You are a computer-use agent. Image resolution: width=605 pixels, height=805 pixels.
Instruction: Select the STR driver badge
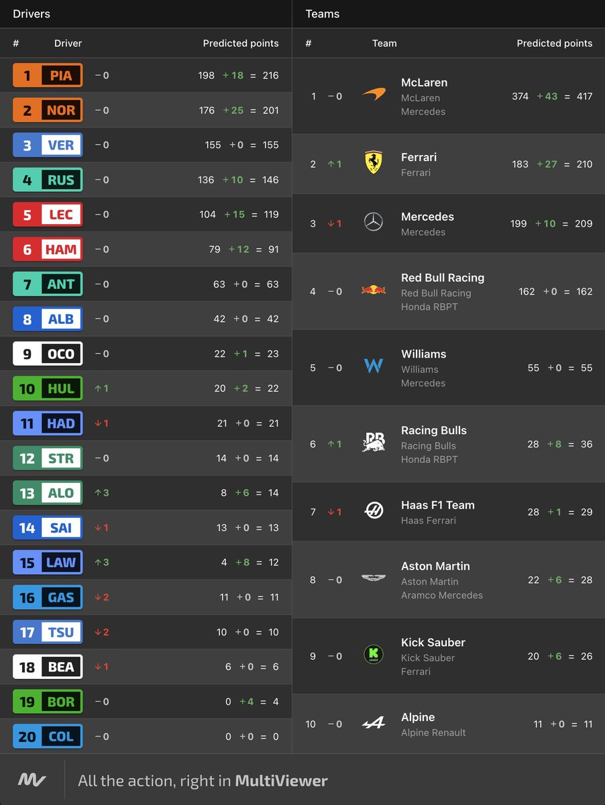point(48,458)
